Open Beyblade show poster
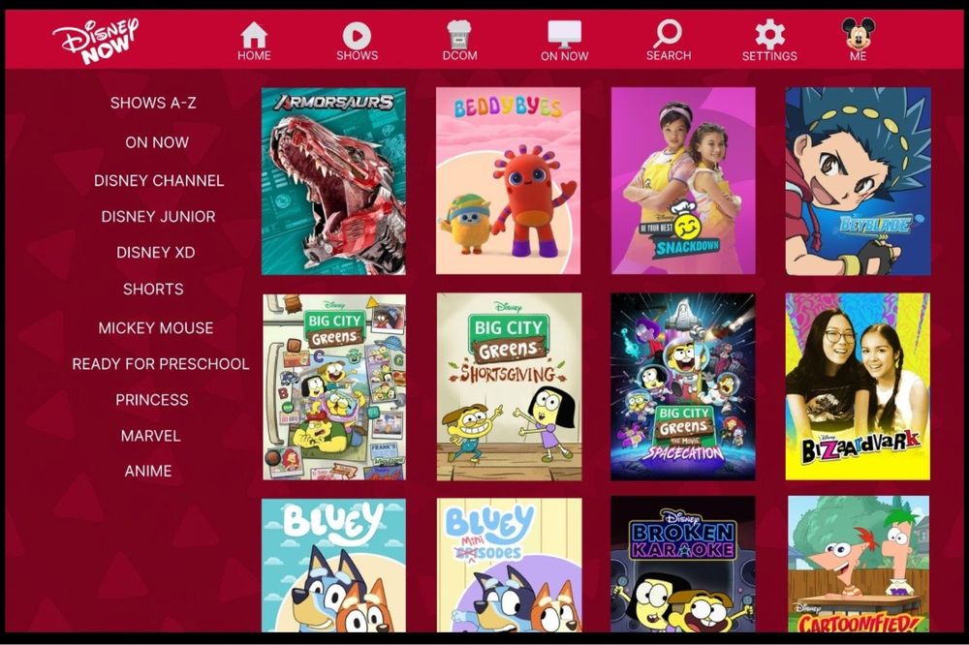The width and height of the screenshot is (969, 645). point(858,181)
